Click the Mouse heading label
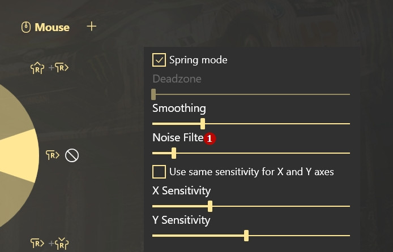Screen dimensions: 393x252 click(52, 27)
